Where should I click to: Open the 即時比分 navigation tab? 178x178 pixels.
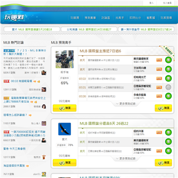135,18
